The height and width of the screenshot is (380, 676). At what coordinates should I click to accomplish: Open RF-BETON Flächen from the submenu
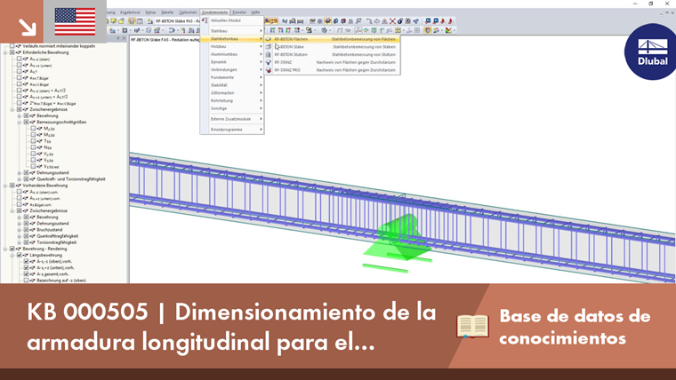click(x=332, y=39)
